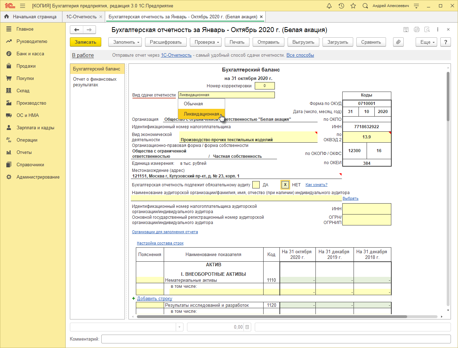Click the printer icon near report title
Screen dimensions: 458x348
tap(416, 30)
